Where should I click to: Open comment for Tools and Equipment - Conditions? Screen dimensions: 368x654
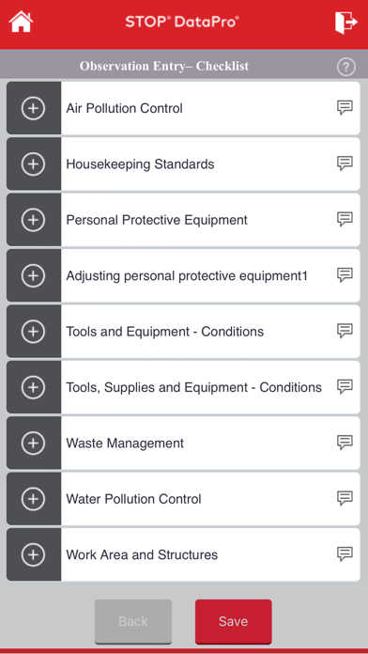(345, 331)
